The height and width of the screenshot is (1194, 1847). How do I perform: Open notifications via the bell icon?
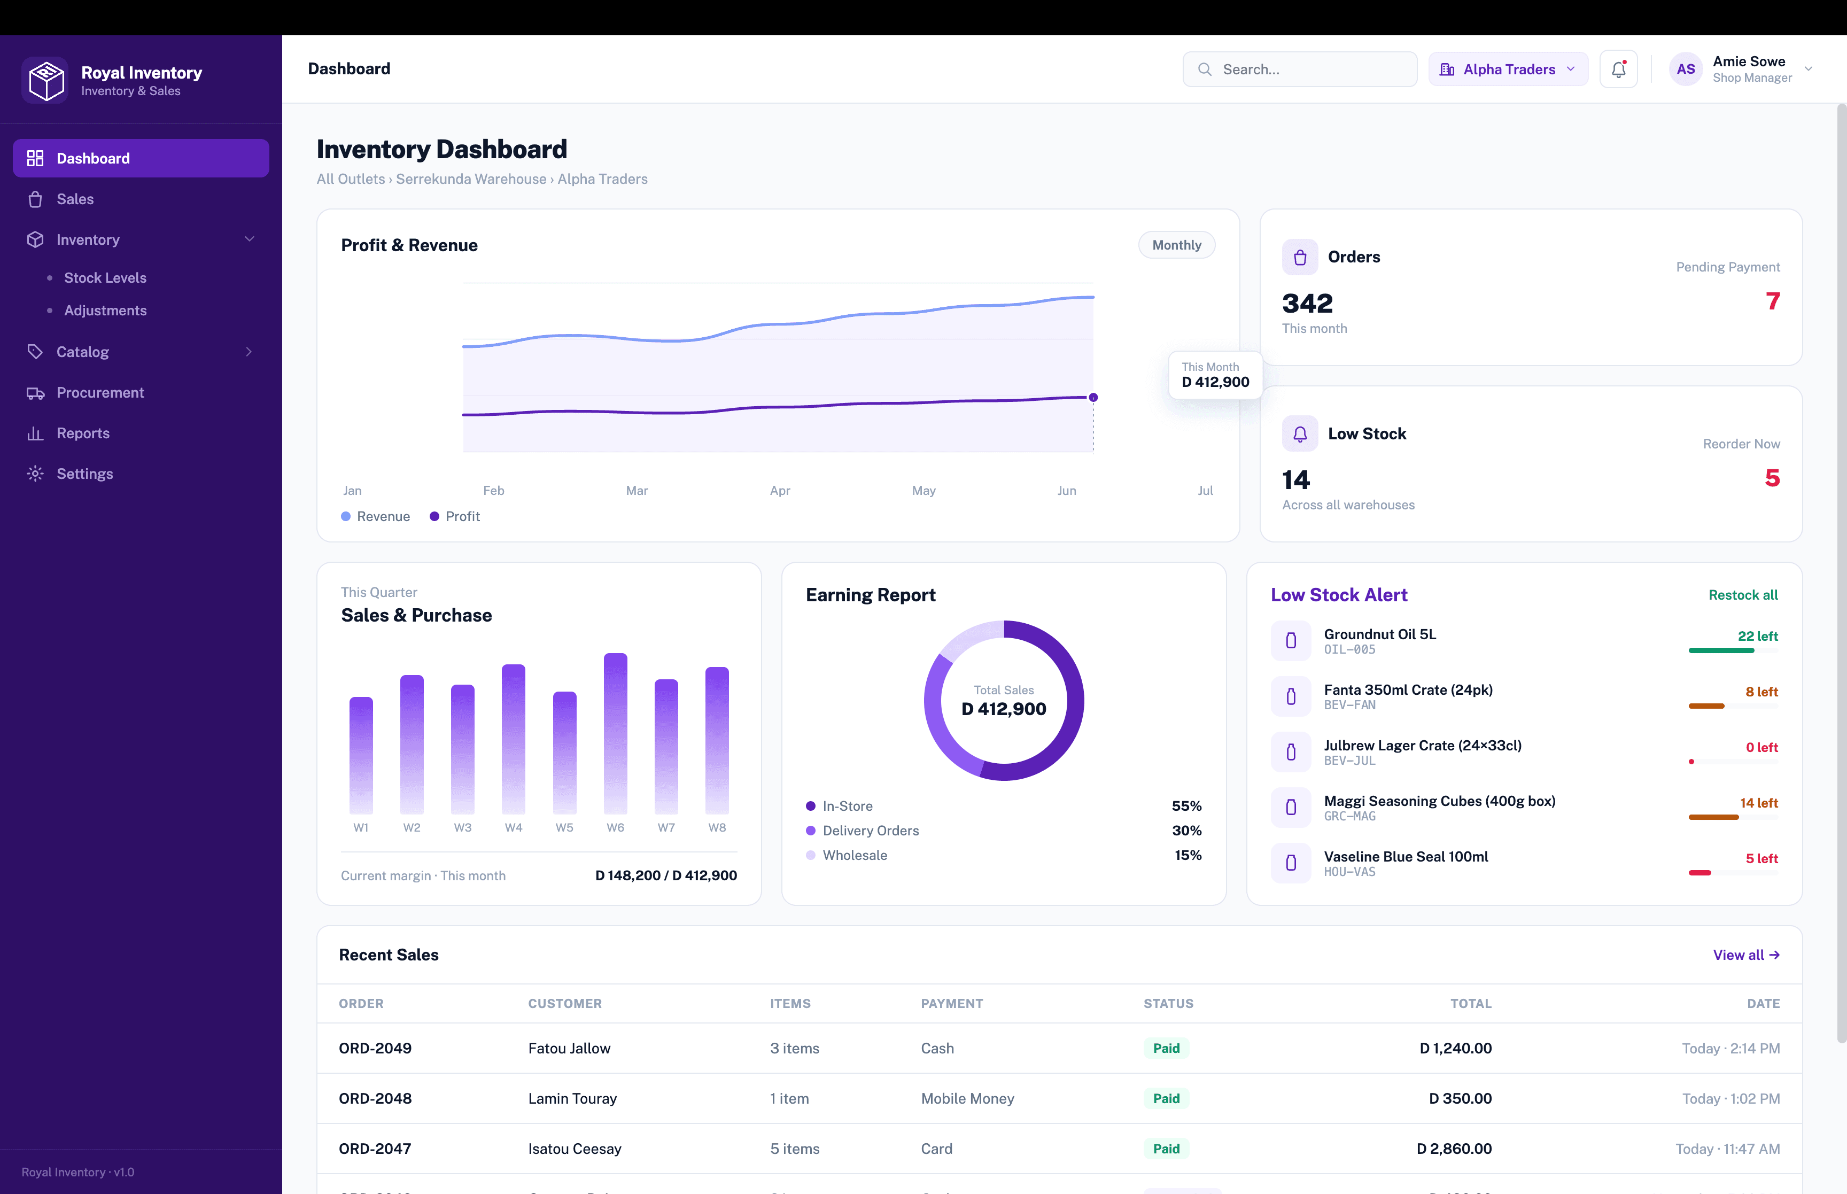[1618, 69]
